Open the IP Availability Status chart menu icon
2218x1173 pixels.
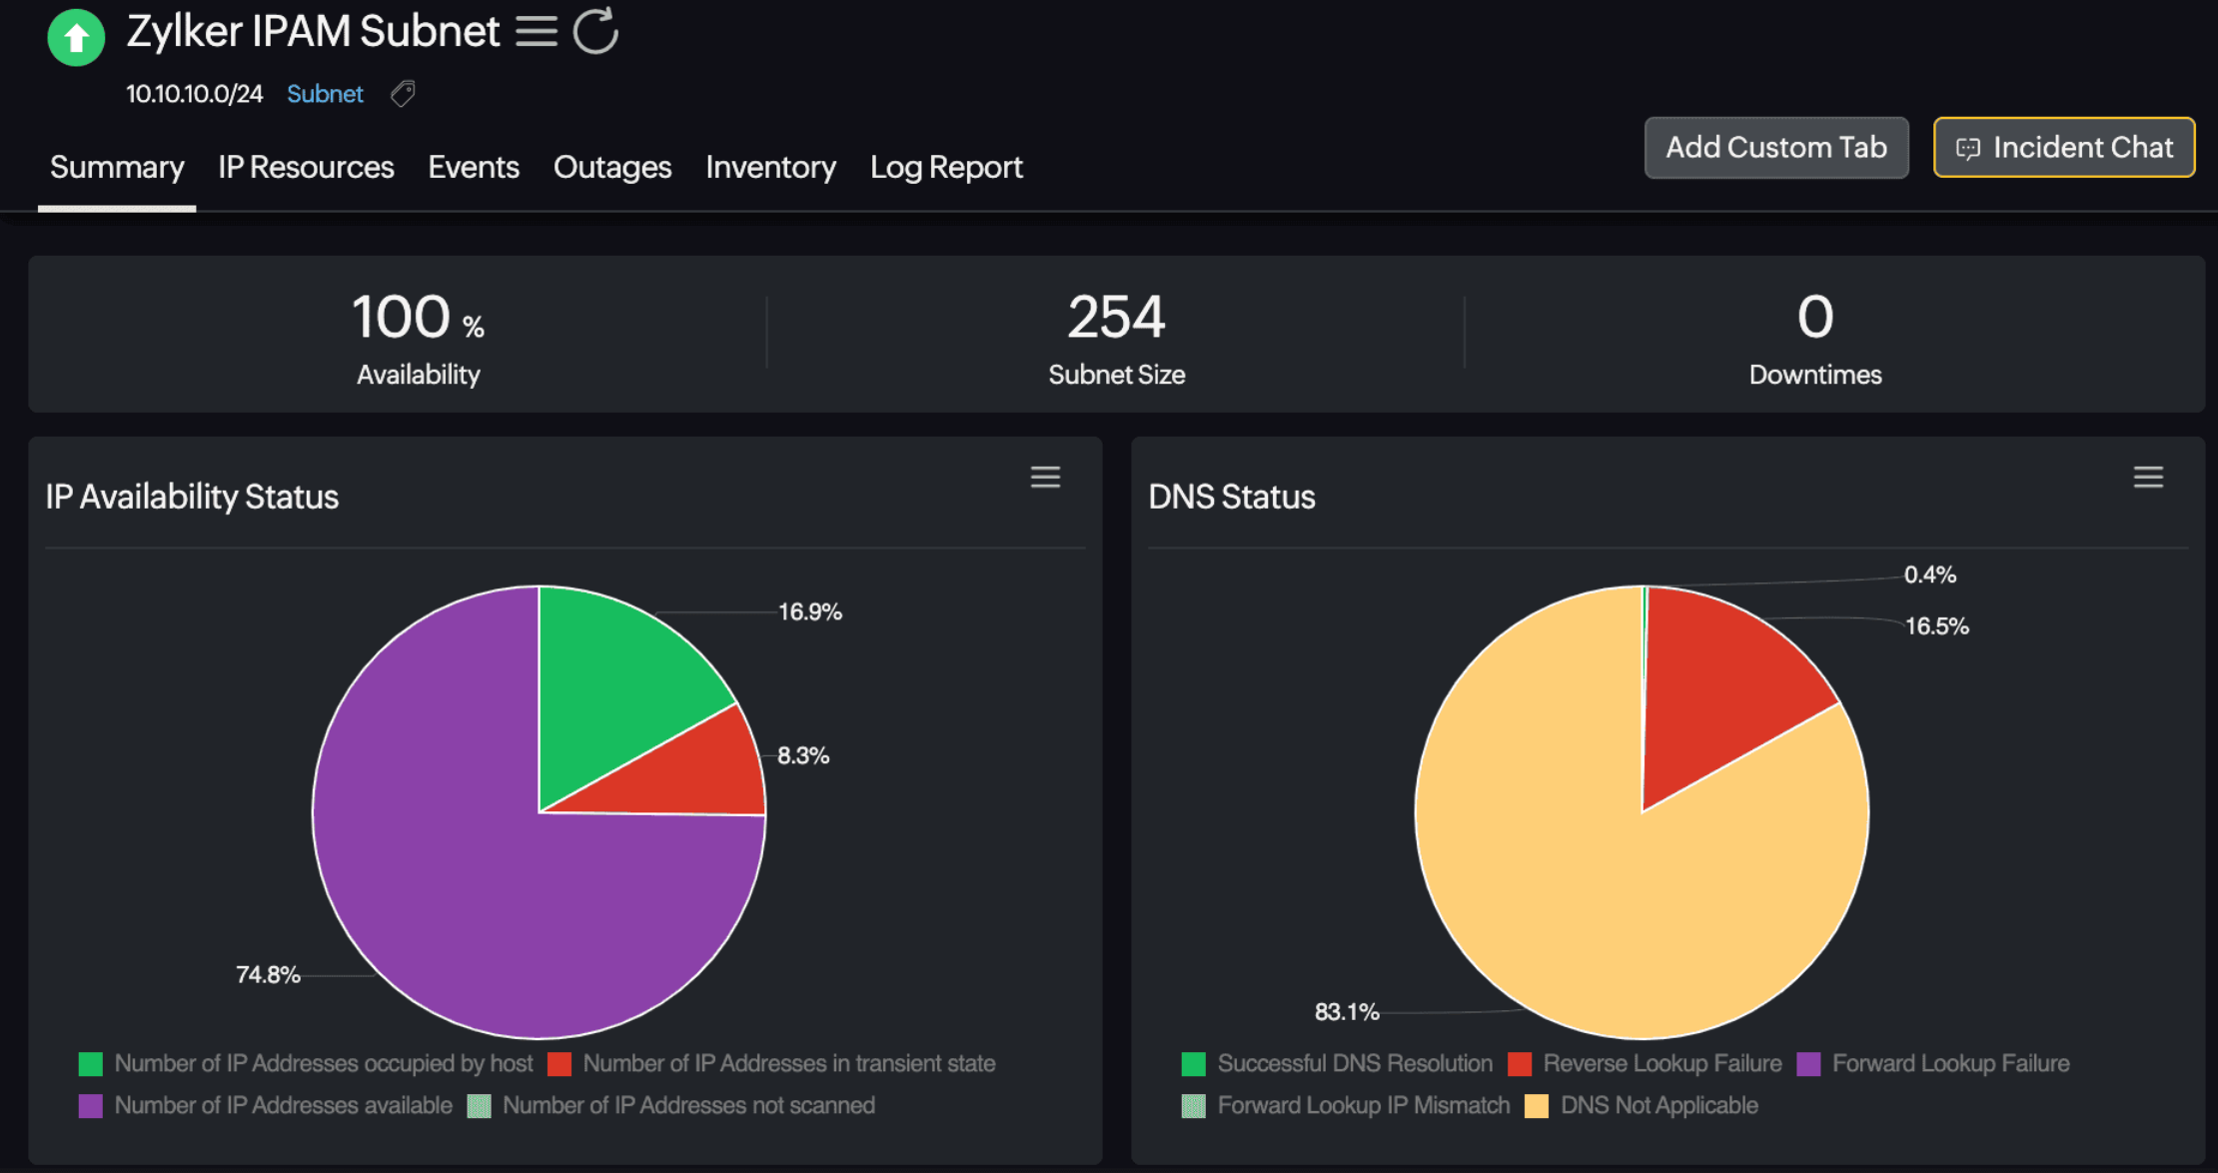pos(1045,478)
